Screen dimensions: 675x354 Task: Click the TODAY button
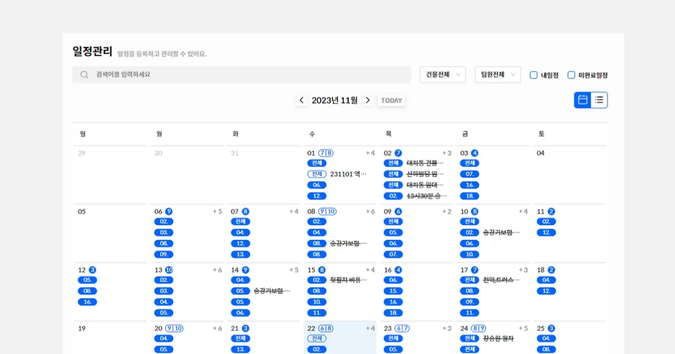391,101
